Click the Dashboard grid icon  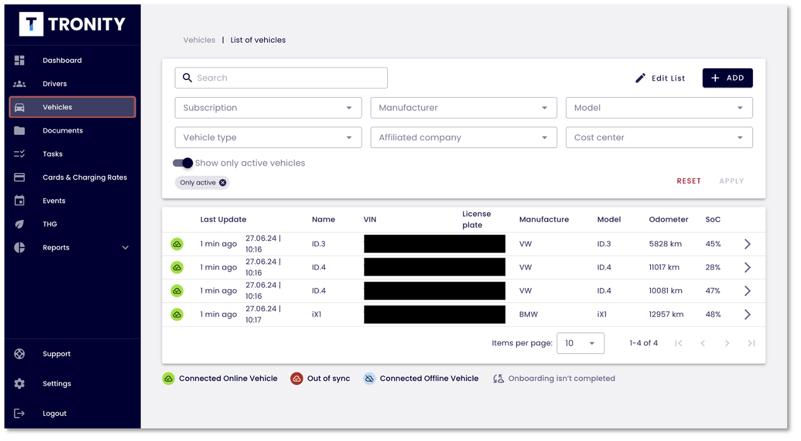pos(20,60)
